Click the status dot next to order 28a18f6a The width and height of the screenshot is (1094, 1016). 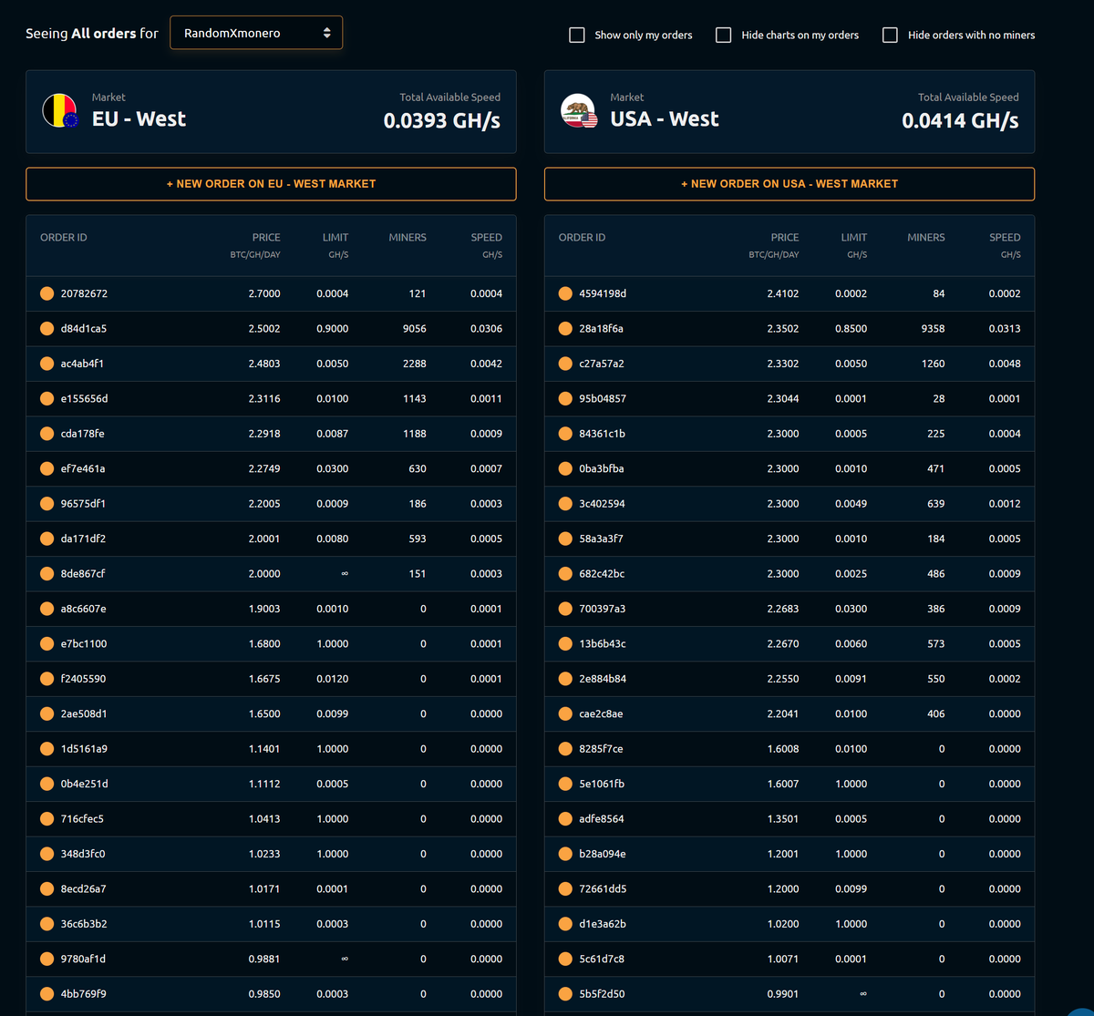coord(565,328)
